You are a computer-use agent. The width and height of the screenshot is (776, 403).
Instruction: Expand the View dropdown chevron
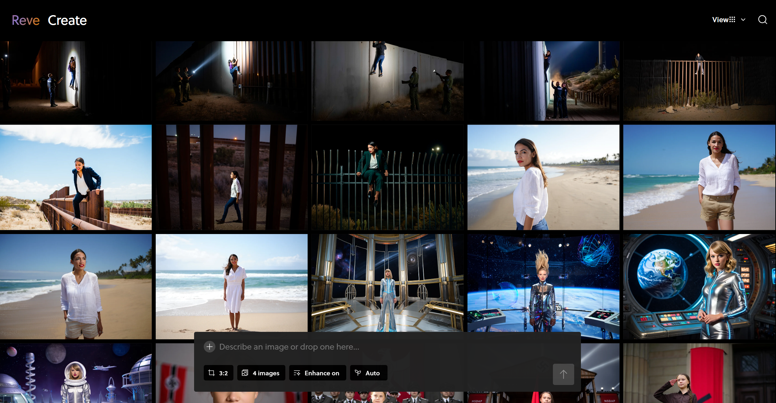click(x=743, y=20)
